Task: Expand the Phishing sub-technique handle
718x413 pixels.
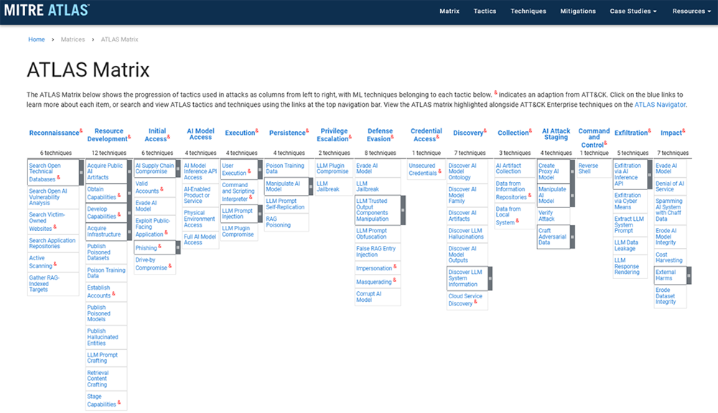Action: point(178,248)
